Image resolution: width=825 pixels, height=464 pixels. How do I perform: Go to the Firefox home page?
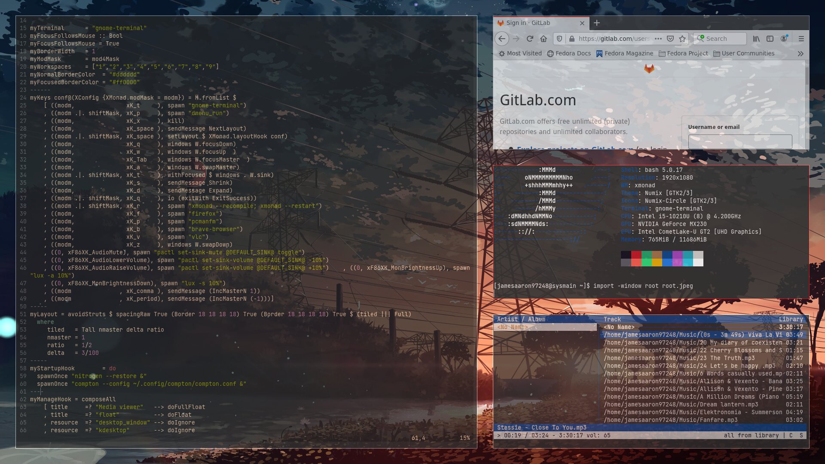point(544,39)
